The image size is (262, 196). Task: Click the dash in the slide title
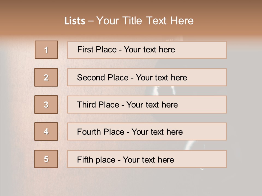click(91, 21)
